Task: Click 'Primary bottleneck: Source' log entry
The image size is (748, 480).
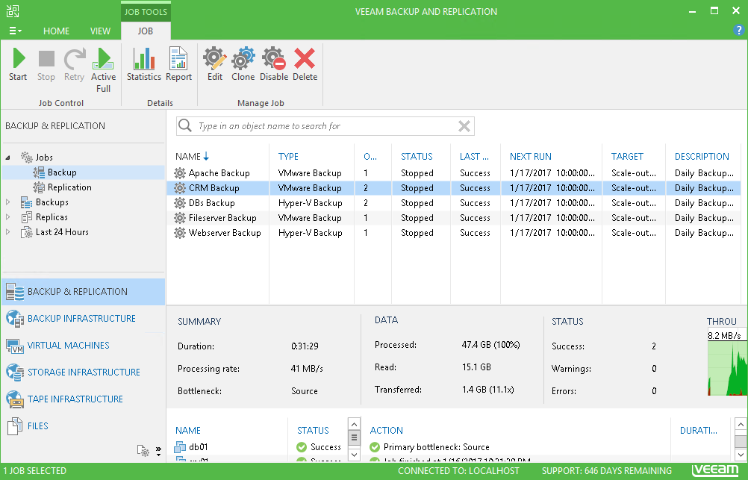Action: 436,447
